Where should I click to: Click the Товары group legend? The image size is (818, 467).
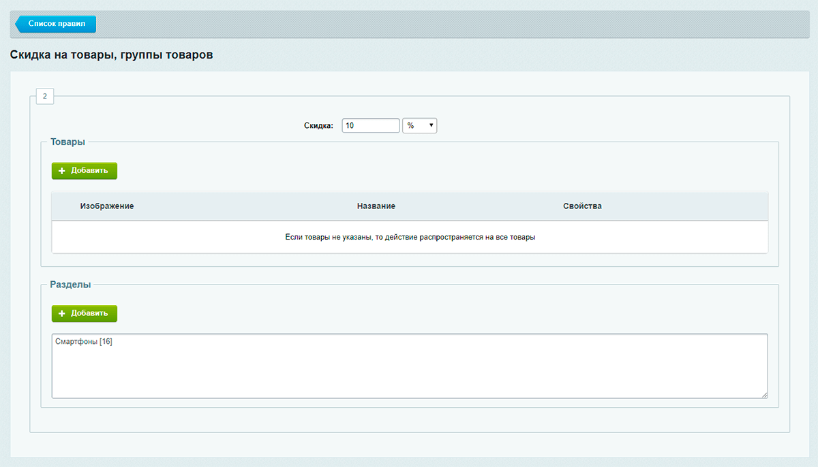pos(67,142)
